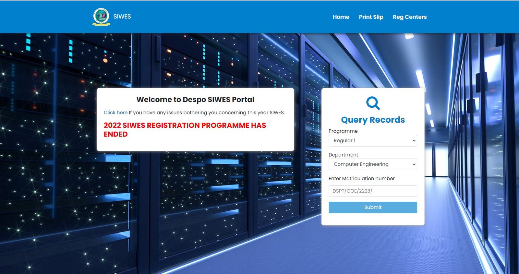Follow the 'Click here' issues link

(x=115, y=113)
